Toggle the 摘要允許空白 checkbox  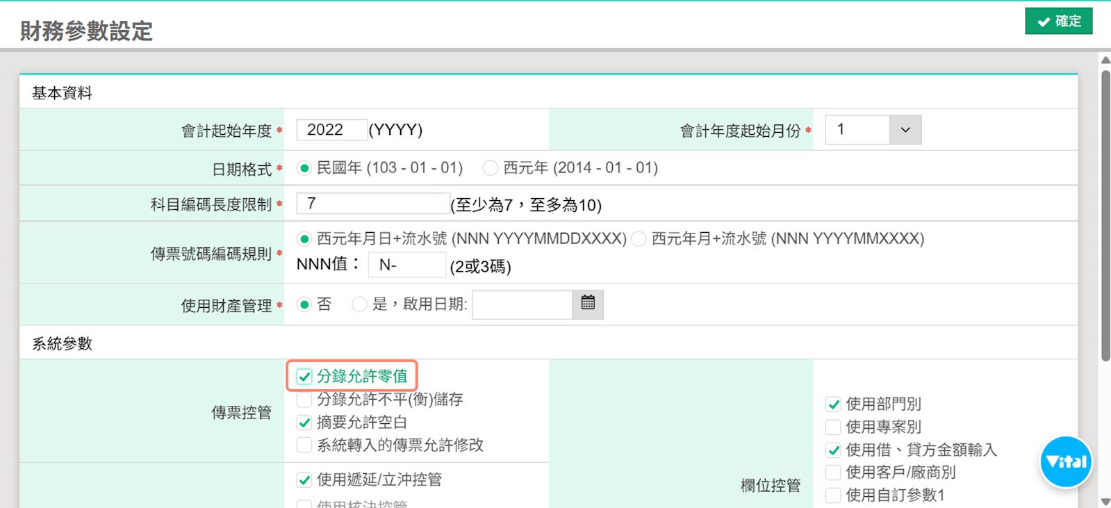[x=304, y=423]
